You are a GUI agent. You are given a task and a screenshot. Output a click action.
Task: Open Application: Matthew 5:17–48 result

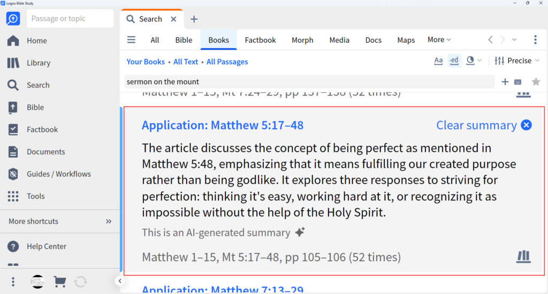(x=223, y=126)
